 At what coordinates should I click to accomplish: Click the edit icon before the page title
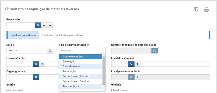pyautogui.click(x=7, y=9)
